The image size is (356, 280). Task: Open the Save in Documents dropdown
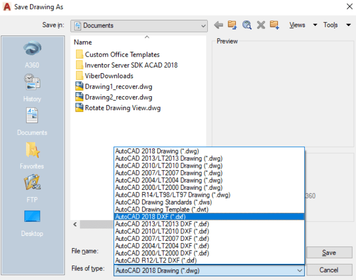139,26
